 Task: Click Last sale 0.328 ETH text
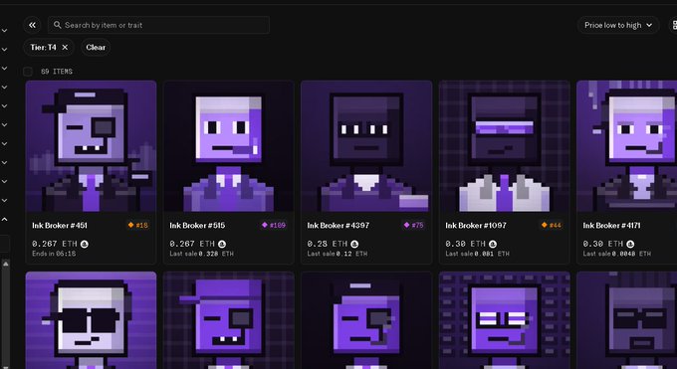click(202, 254)
